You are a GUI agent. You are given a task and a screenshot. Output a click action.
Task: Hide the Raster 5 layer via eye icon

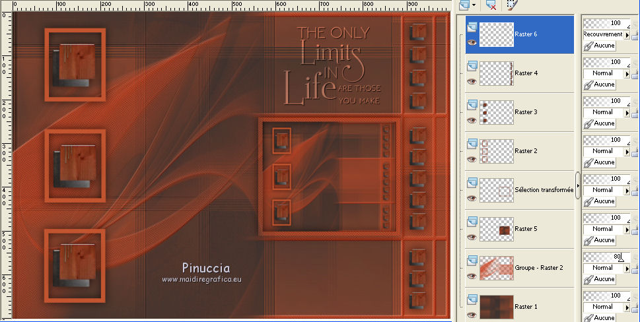point(472,238)
